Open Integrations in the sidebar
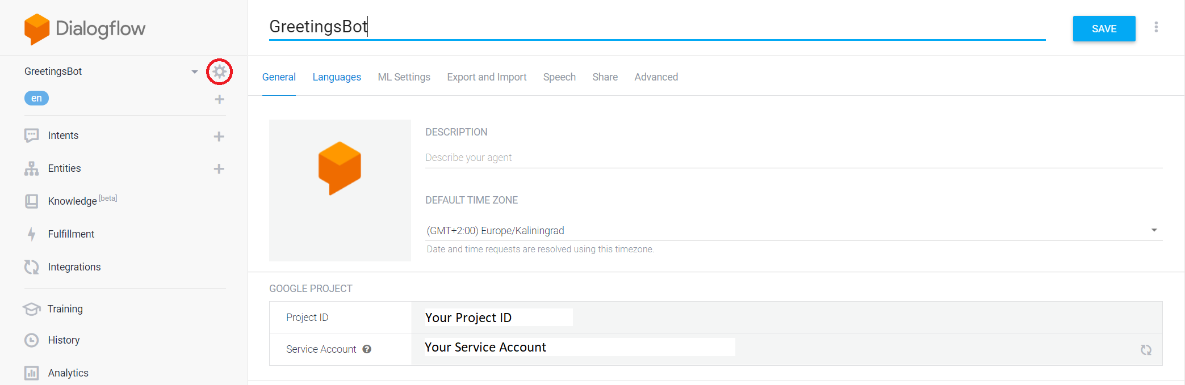1185x385 pixels. tap(74, 267)
